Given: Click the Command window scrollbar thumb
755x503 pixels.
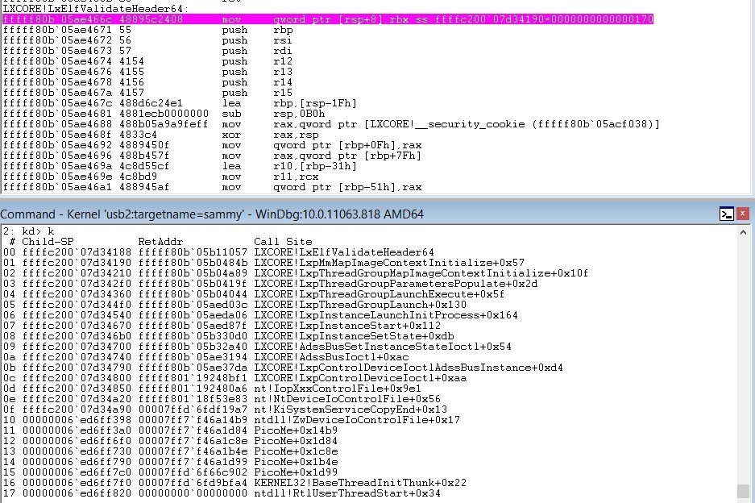Looking at the screenshot, I should click(744, 491).
